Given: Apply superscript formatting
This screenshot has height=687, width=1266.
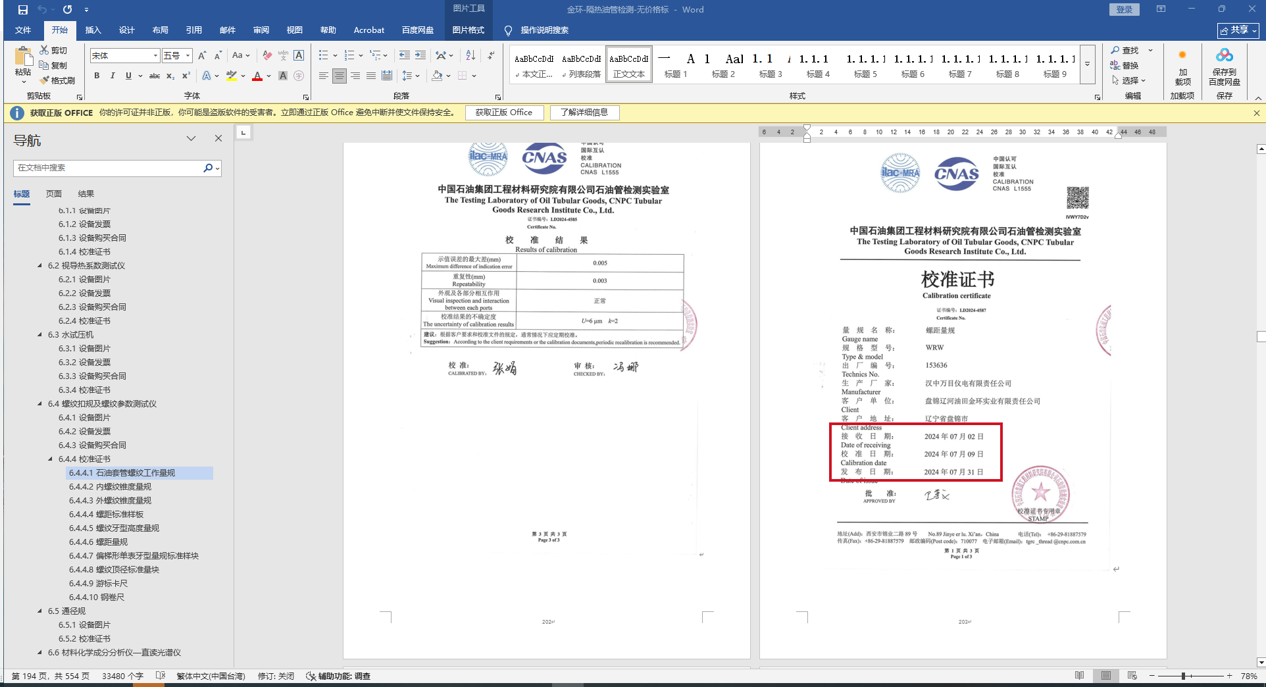Looking at the screenshot, I should point(186,76).
